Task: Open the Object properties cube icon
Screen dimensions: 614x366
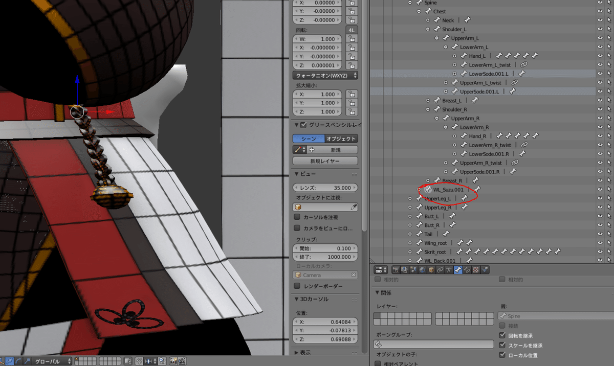Action: tap(431, 269)
